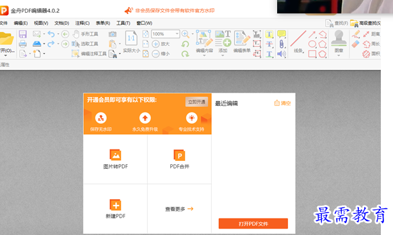Click the 查看更多 link with arrow
Image resolution: width=393 pixels, height=235 pixels.
[x=179, y=209]
